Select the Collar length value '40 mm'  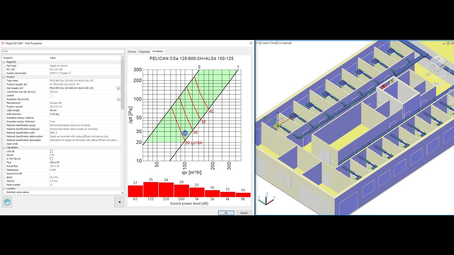coord(53,110)
